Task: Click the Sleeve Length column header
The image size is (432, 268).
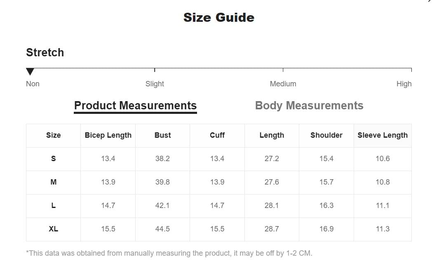Action: (x=383, y=135)
